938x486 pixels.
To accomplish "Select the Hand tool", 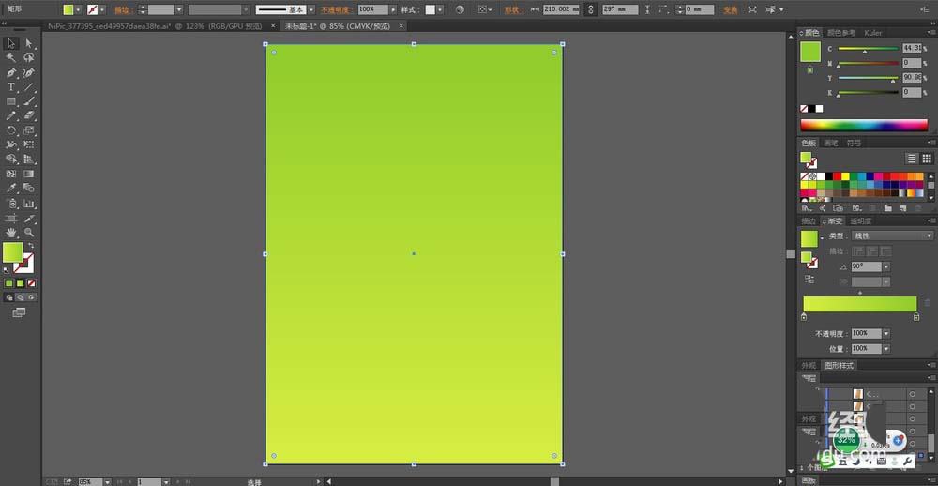I will click(x=10, y=233).
